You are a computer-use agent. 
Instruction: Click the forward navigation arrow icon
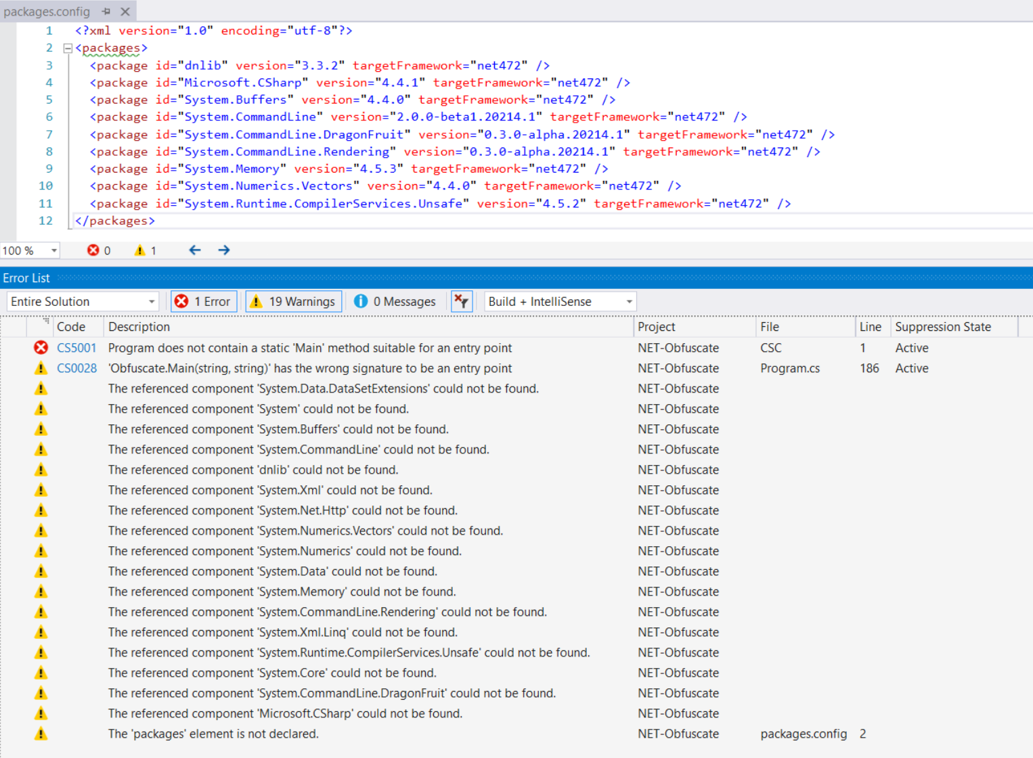[223, 250]
